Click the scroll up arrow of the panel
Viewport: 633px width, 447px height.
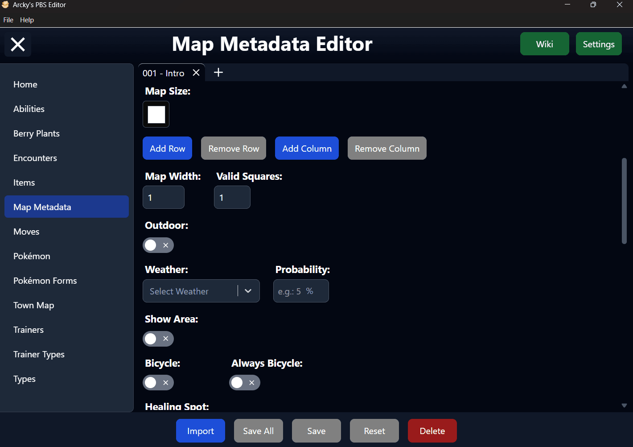(x=624, y=86)
